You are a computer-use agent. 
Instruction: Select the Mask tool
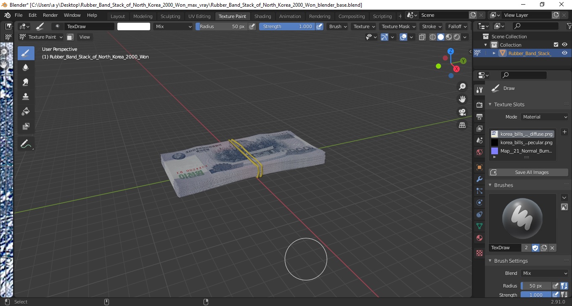coord(26,126)
